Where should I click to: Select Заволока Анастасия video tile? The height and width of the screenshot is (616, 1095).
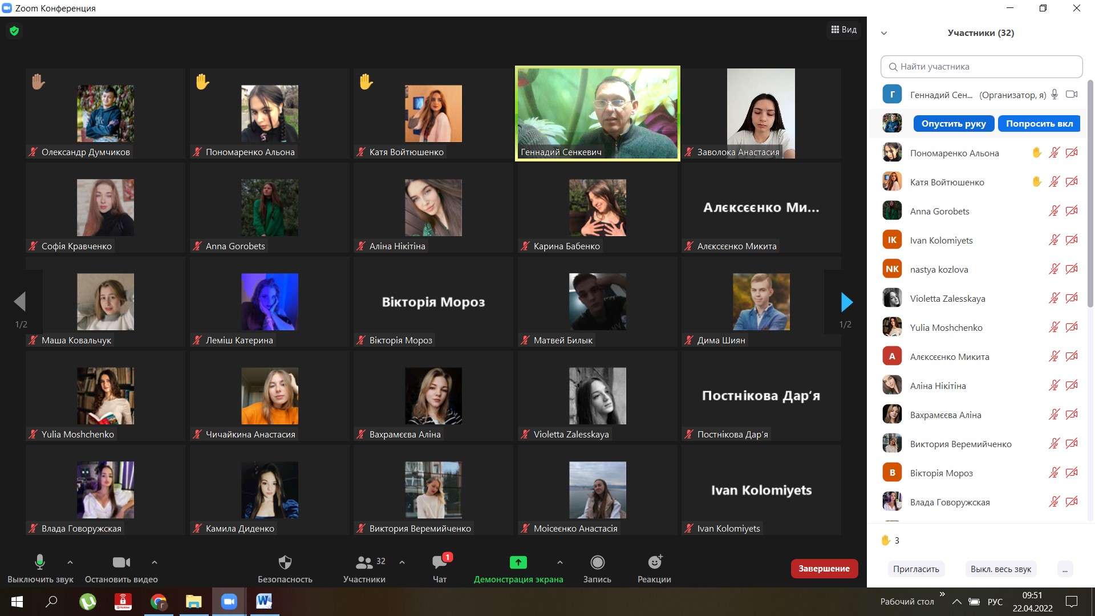pos(761,114)
